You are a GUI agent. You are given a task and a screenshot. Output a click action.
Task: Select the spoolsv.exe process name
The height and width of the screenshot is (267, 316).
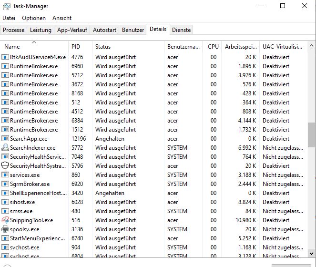click(25, 229)
